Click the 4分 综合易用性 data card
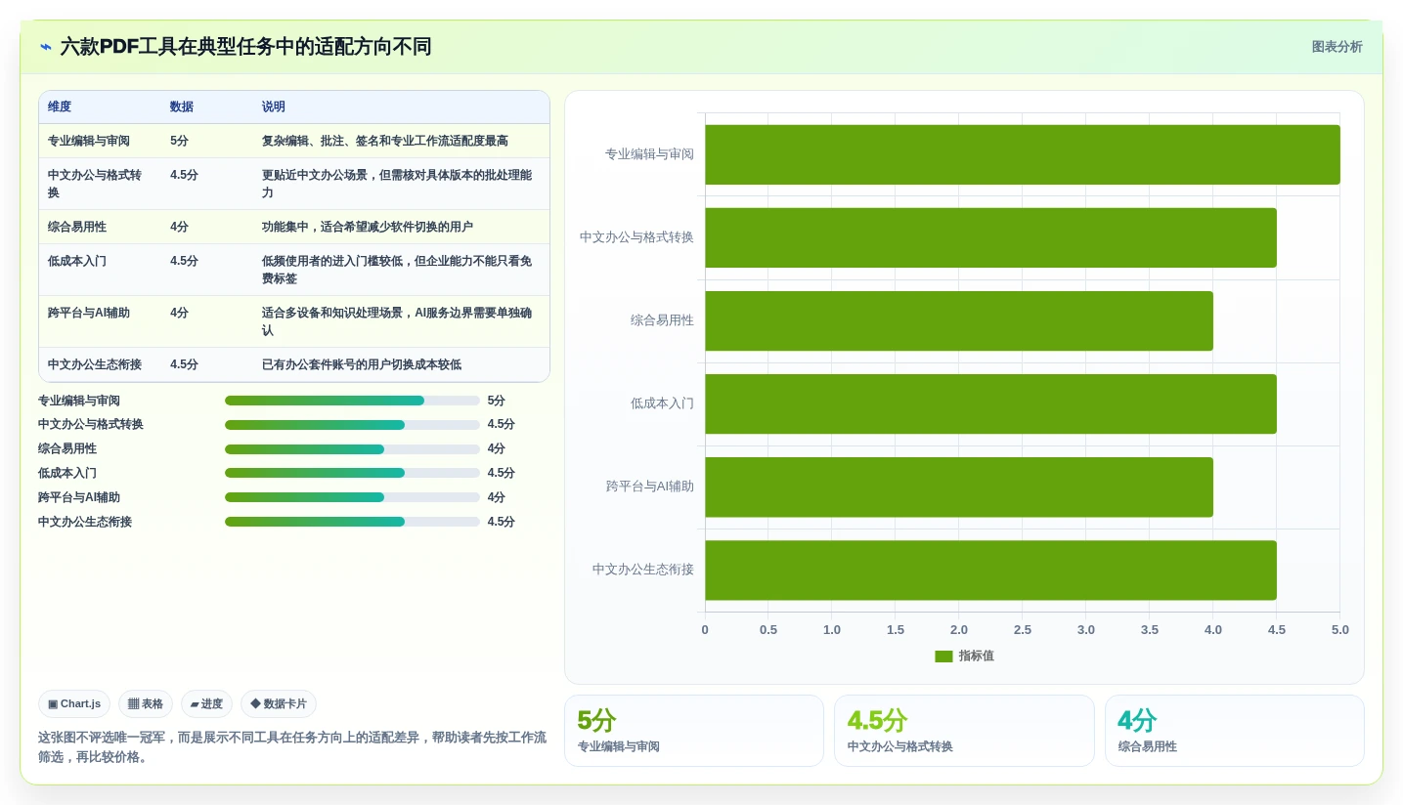The image size is (1403, 805). click(x=1234, y=731)
